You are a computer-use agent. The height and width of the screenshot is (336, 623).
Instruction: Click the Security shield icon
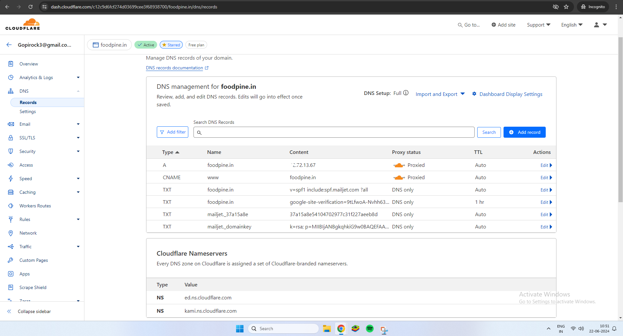[11, 151]
